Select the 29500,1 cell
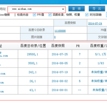This screenshot has width=107, height=107. click(x=33, y=54)
